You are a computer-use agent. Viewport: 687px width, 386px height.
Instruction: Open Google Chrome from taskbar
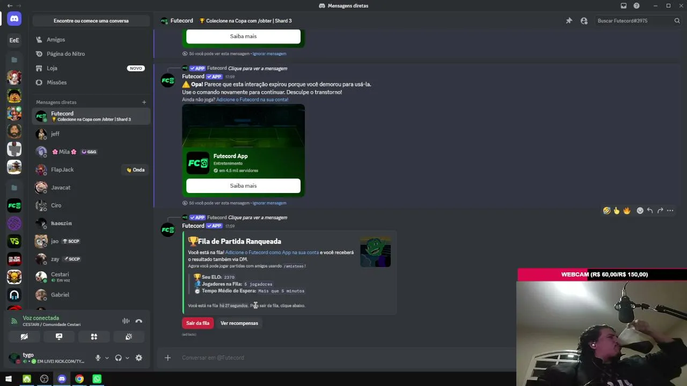[79, 379]
